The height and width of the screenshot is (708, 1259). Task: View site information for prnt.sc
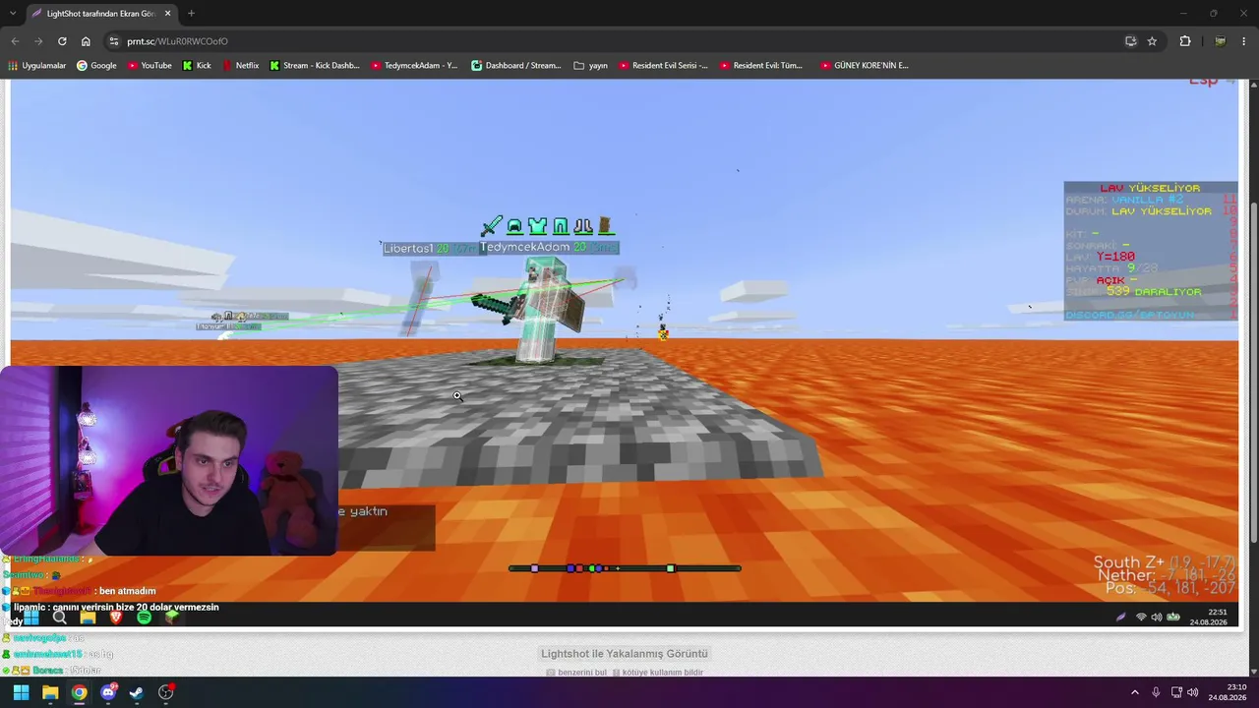pyautogui.click(x=113, y=41)
